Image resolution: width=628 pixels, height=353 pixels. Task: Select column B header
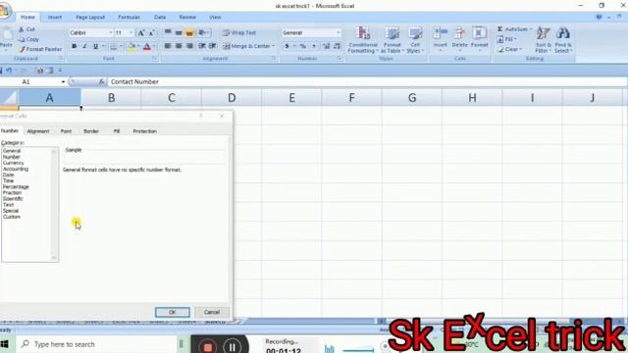pos(111,98)
